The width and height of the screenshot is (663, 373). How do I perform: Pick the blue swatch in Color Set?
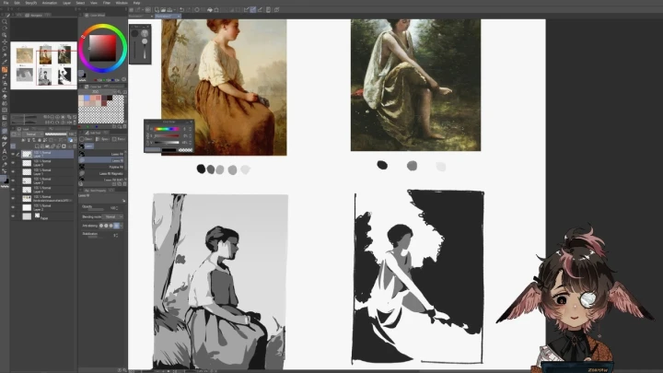pos(87,96)
